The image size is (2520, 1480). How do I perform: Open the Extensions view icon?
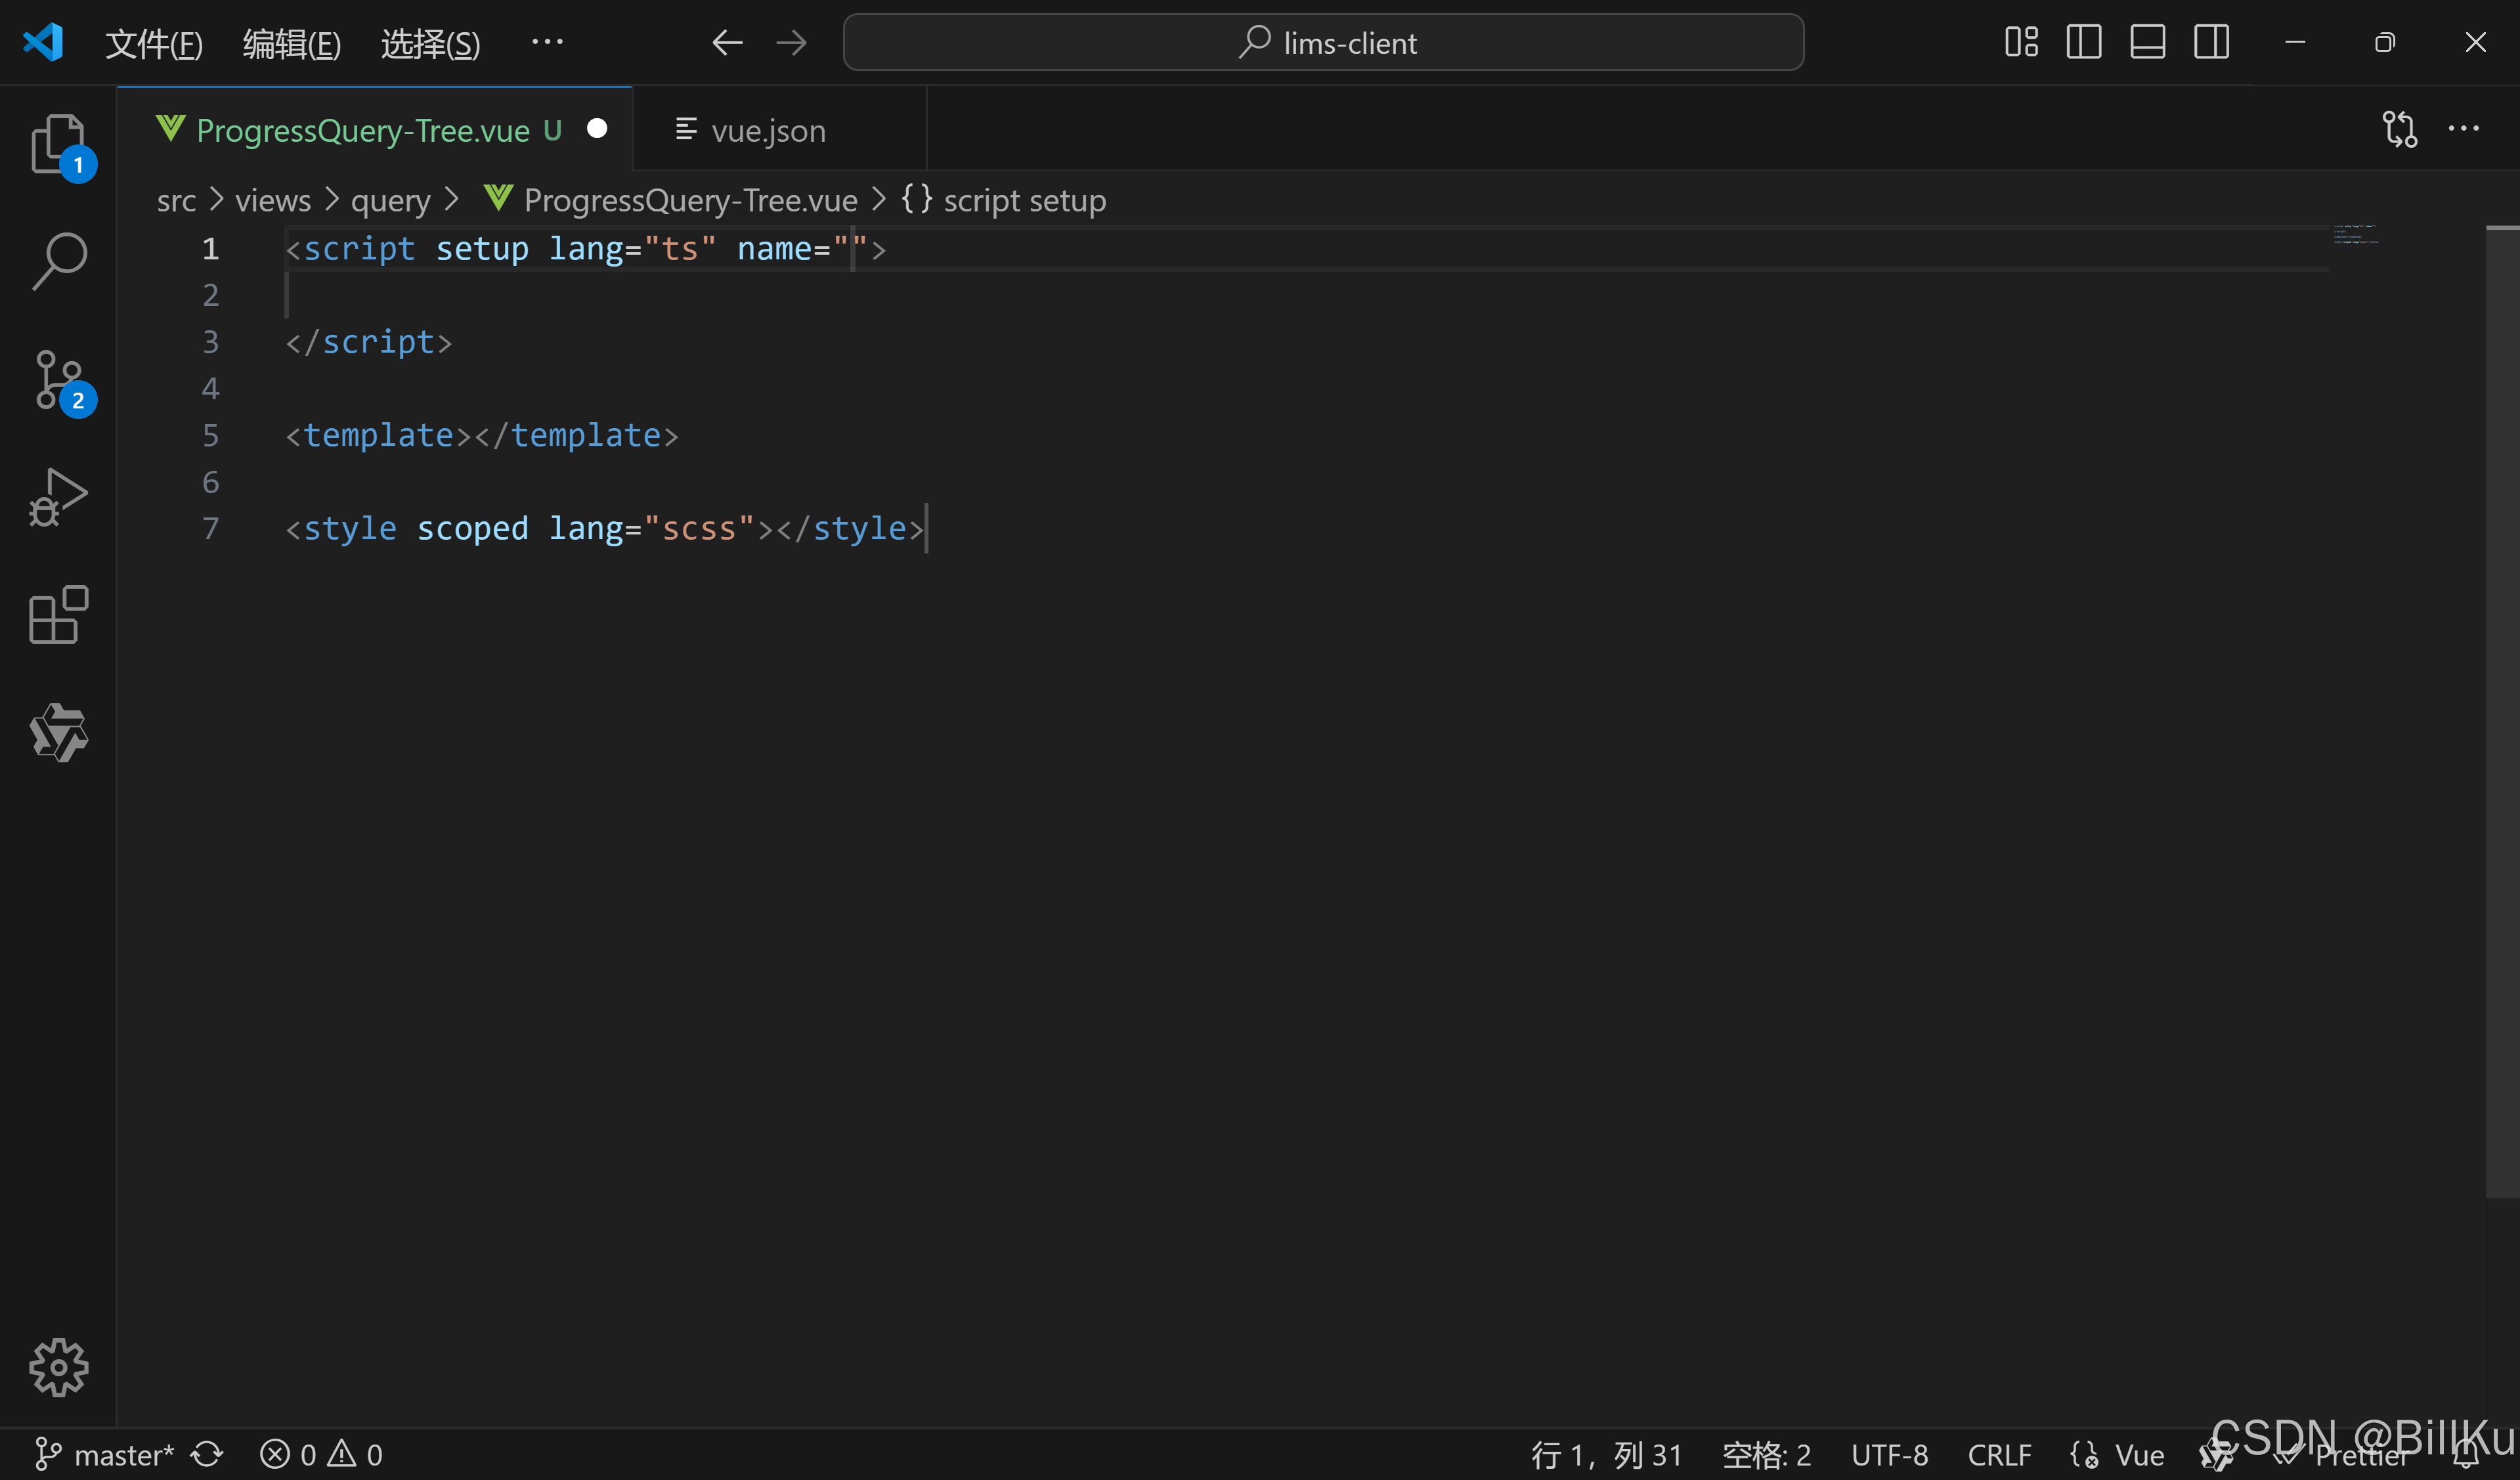(x=58, y=614)
